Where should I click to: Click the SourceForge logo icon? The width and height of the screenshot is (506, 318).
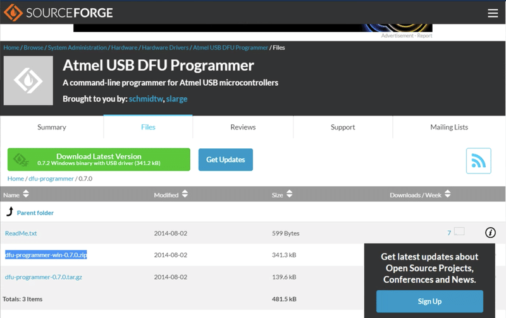[13, 13]
